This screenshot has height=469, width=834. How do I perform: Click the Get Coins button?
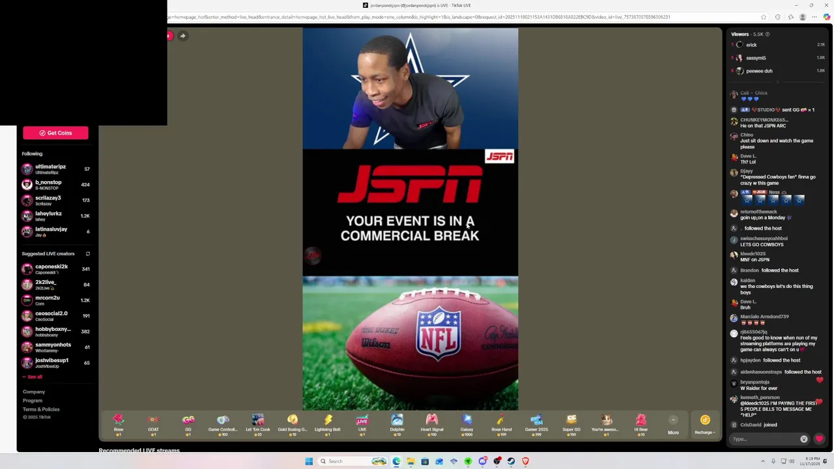coord(55,133)
